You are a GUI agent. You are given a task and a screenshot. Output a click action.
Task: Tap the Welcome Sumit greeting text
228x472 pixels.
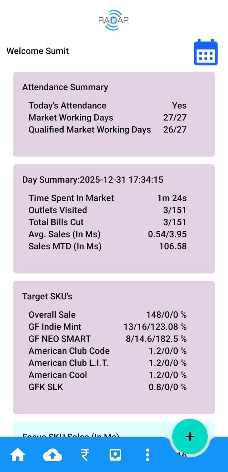point(38,51)
